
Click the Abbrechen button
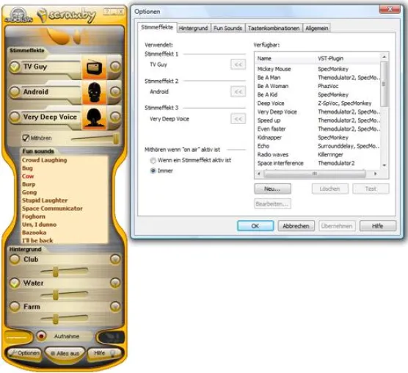296,226
